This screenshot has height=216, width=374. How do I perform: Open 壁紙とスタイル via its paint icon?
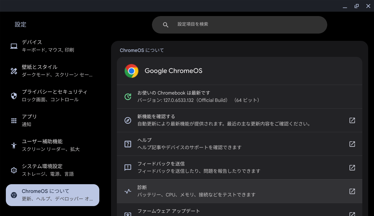[x=13, y=70]
